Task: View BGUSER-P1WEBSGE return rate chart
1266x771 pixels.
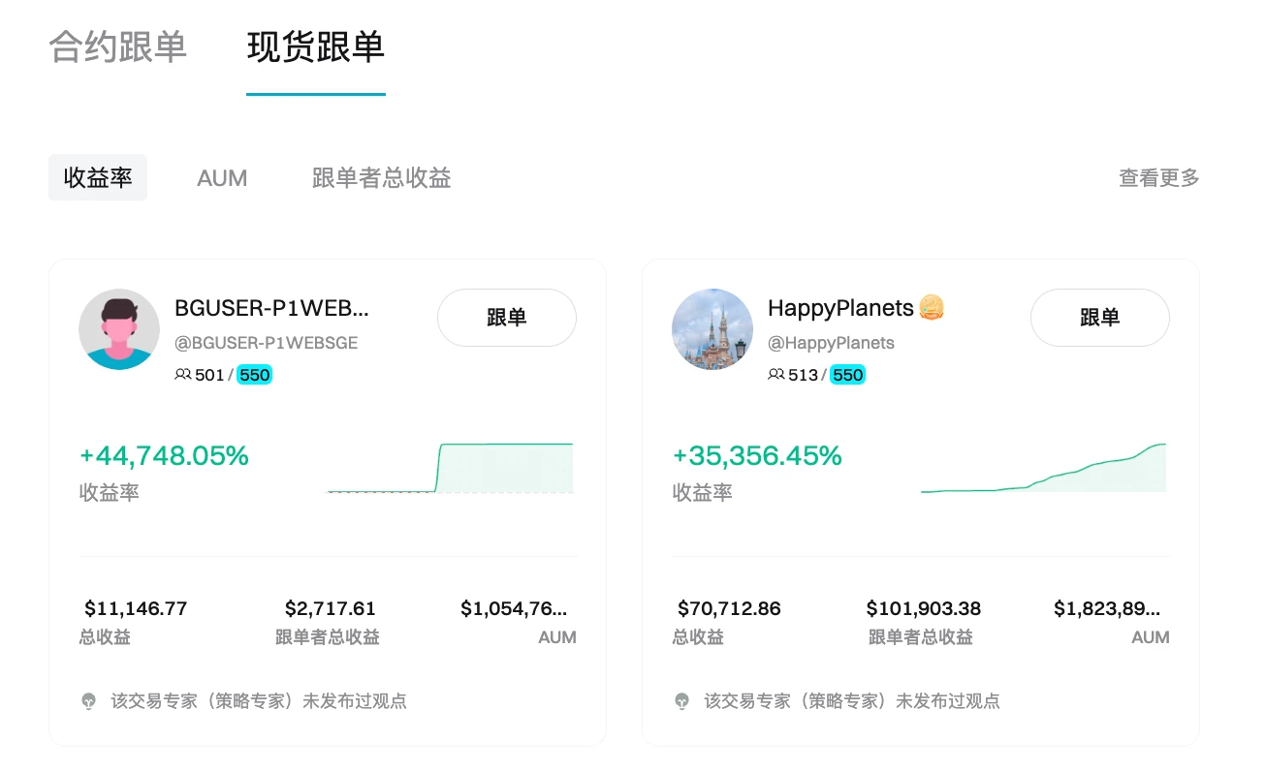Action: point(450,468)
